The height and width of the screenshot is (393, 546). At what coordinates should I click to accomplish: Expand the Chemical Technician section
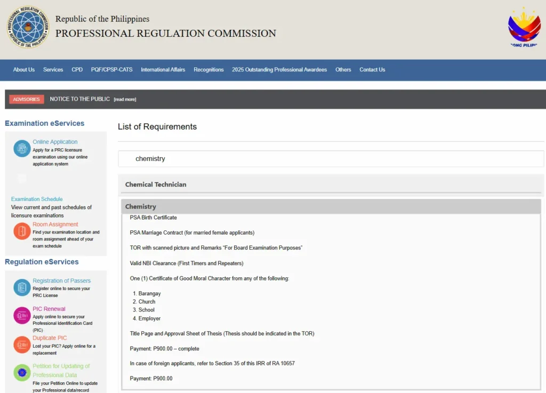[x=331, y=185]
